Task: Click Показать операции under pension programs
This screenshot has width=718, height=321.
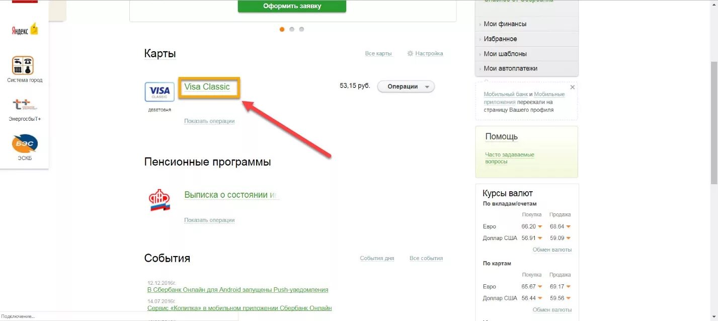Action: (209, 220)
